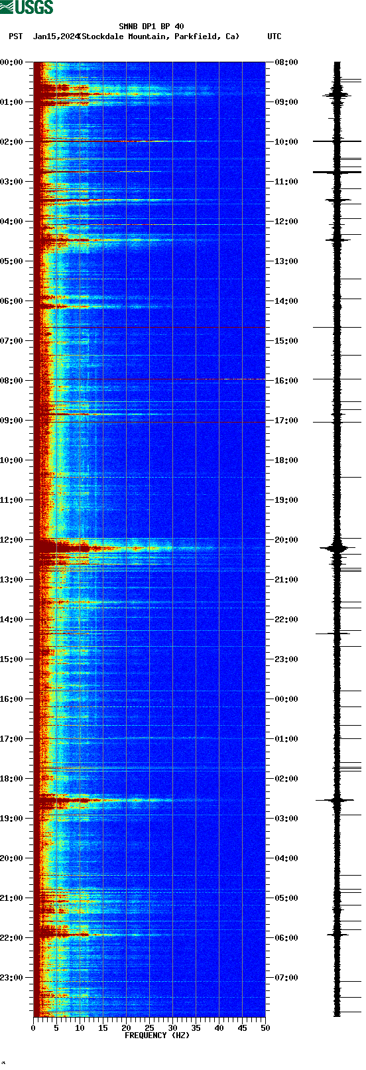This screenshot has width=366, height=1070.
Task: Click UTC time label 20:00
Action: point(286,540)
